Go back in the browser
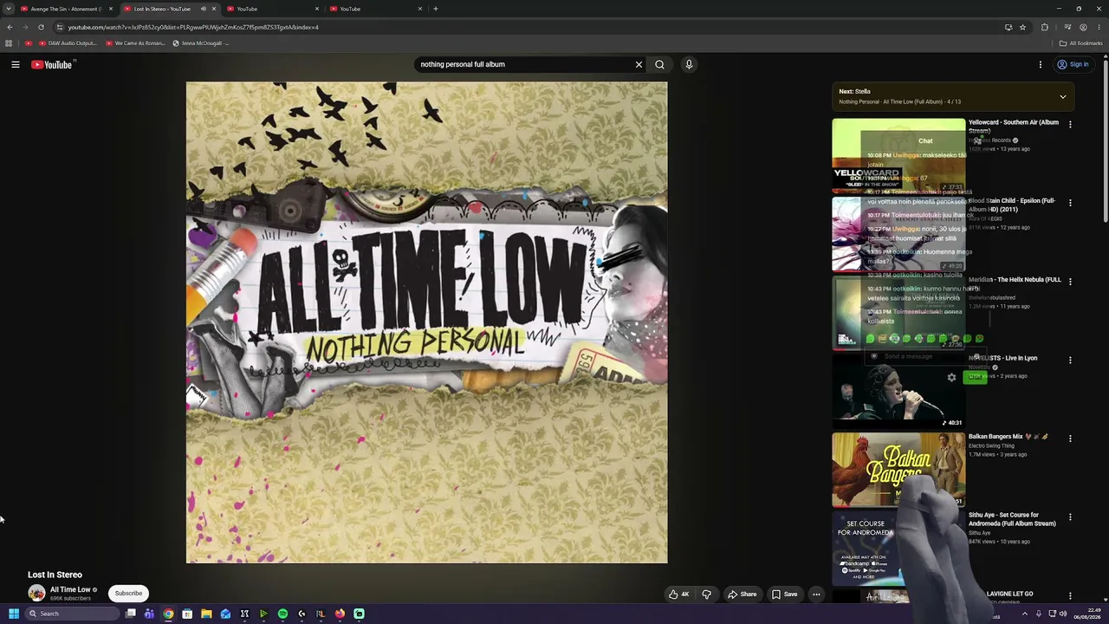 pos(10,27)
